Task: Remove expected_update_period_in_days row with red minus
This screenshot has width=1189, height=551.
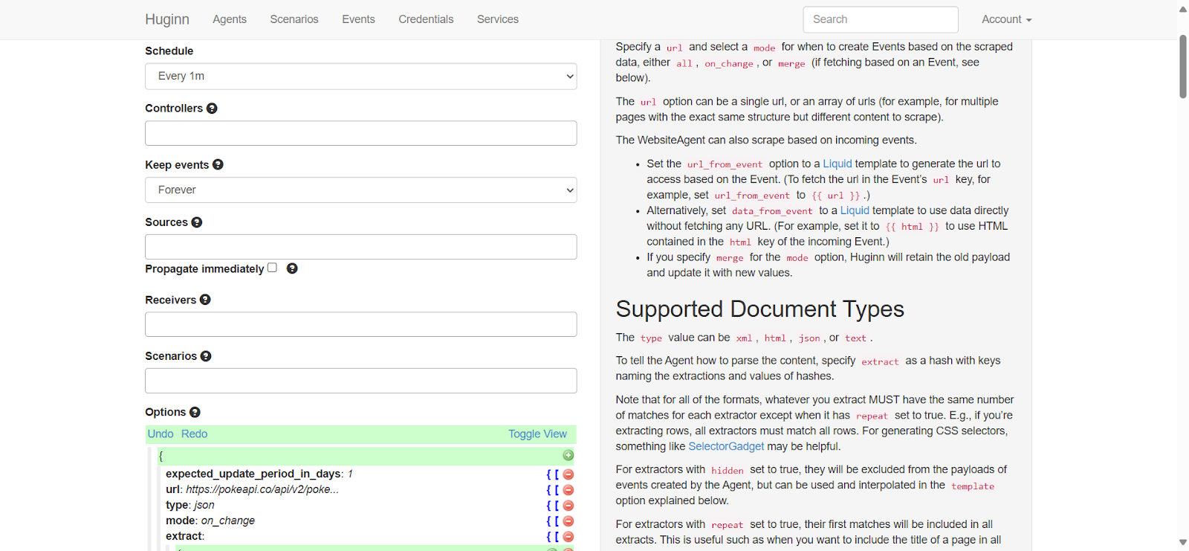Action: [568, 474]
